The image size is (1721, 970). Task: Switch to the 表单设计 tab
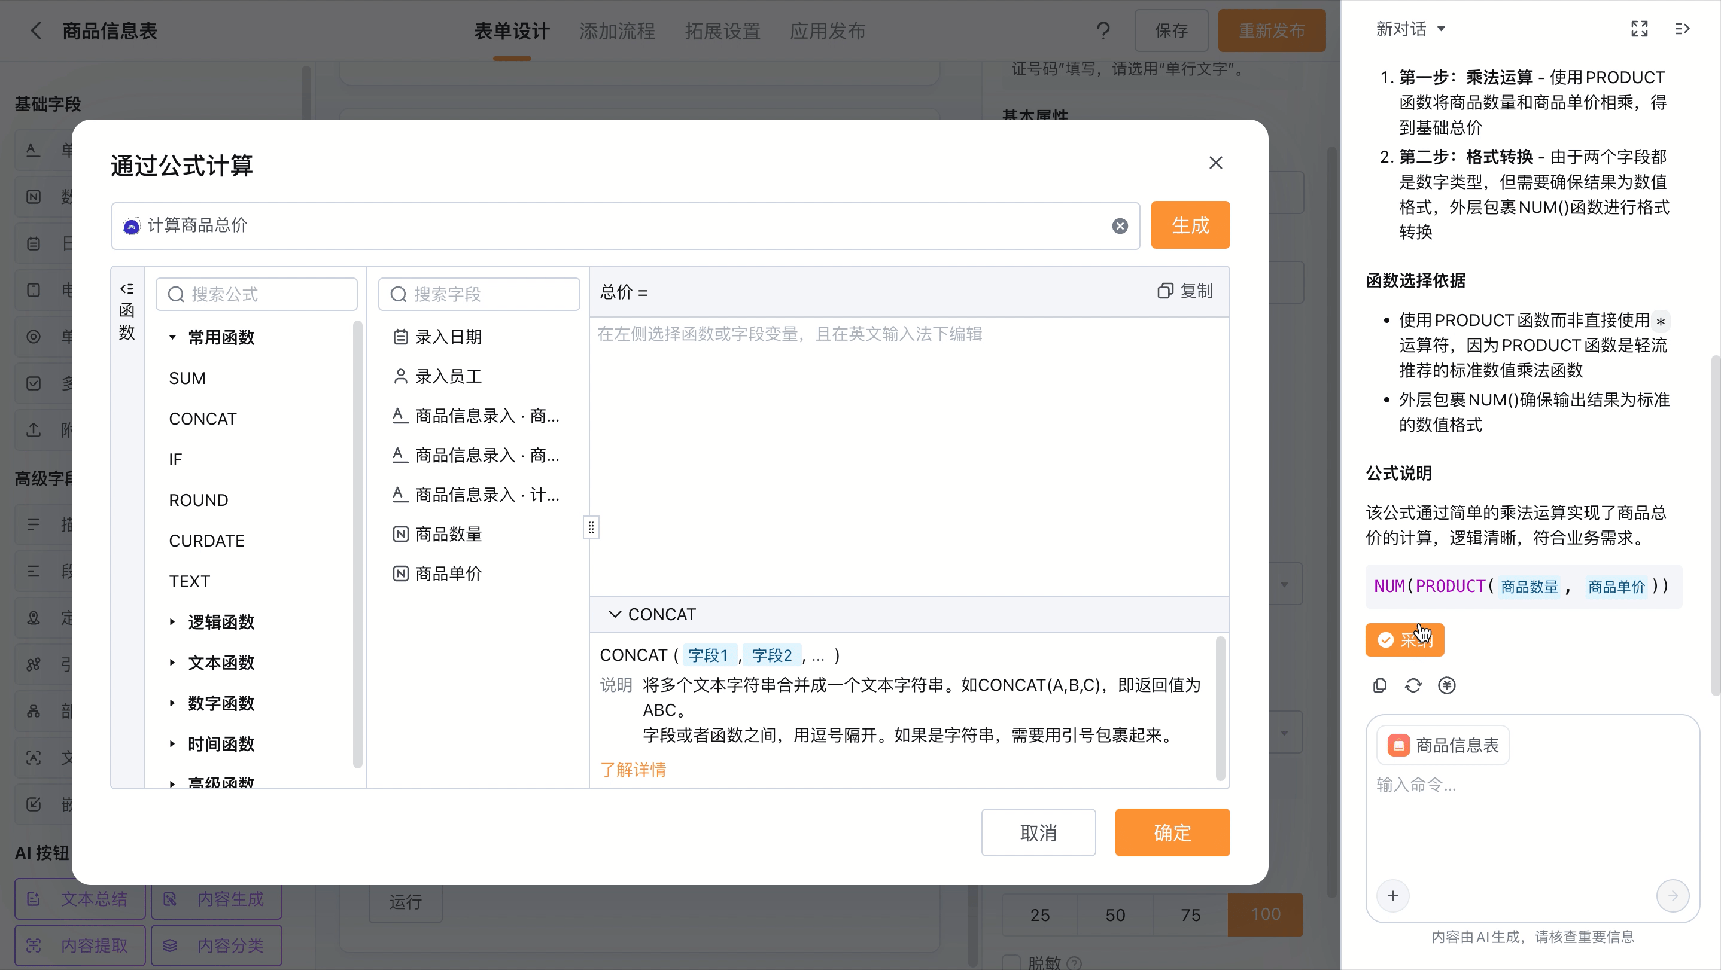point(512,30)
